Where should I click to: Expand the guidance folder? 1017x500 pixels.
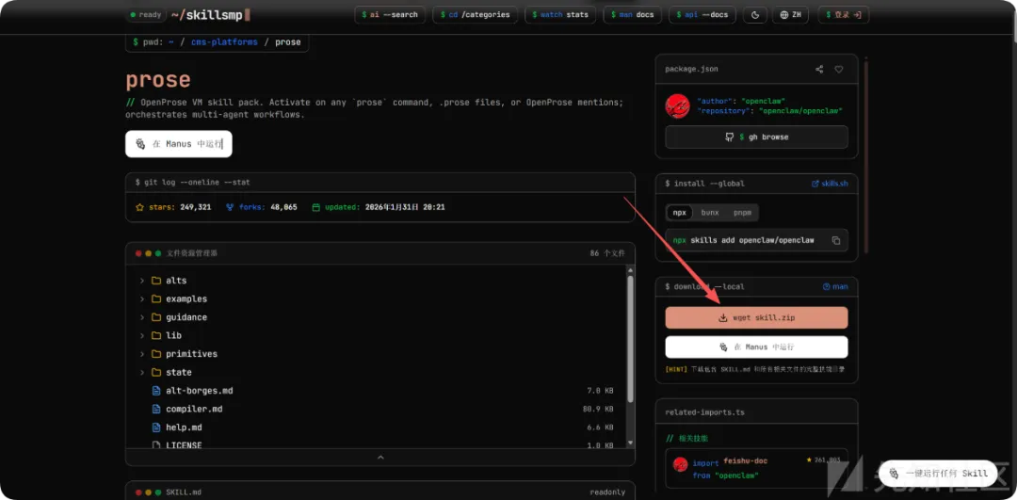click(x=142, y=317)
